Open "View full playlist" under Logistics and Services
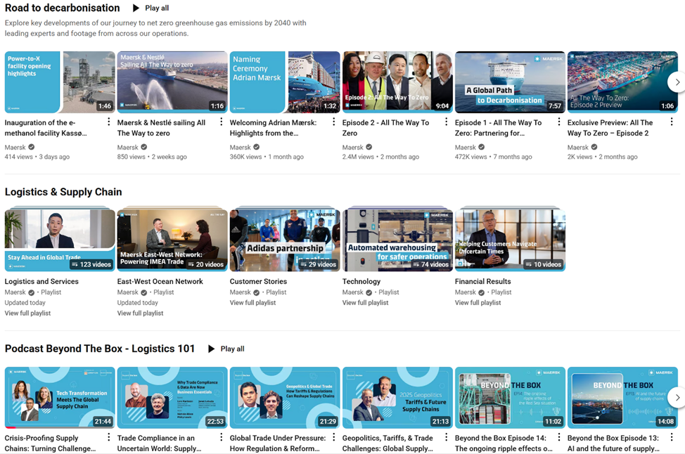This screenshot has width=685, height=454. (x=27, y=313)
